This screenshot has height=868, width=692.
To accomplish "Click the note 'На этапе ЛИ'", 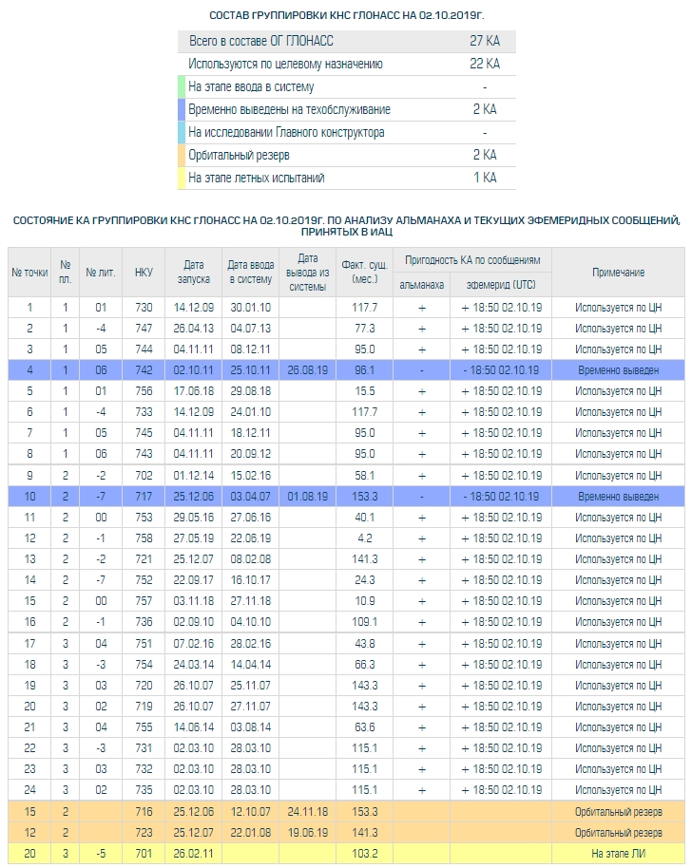I will [x=618, y=854].
